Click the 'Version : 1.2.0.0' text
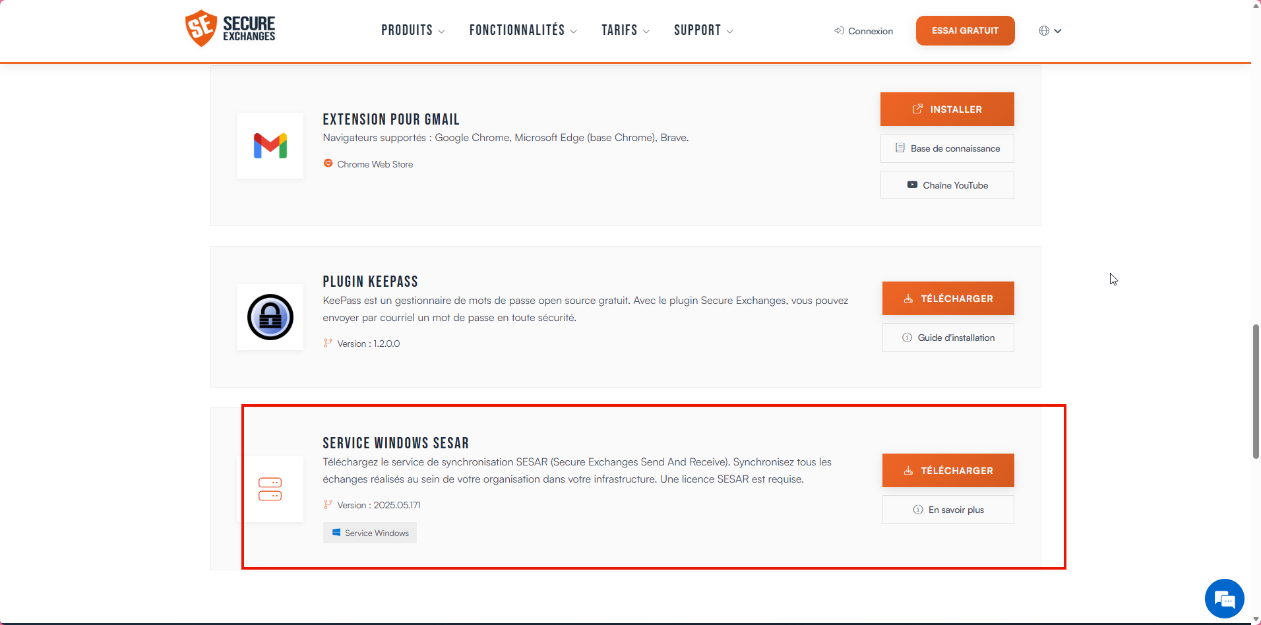The height and width of the screenshot is (625, 1261). click(369, 343)
